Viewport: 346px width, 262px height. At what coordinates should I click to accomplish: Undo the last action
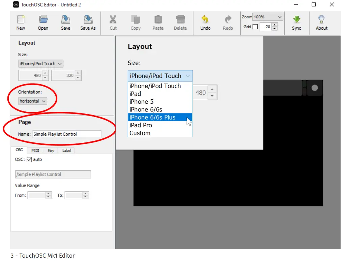(205, 20)
